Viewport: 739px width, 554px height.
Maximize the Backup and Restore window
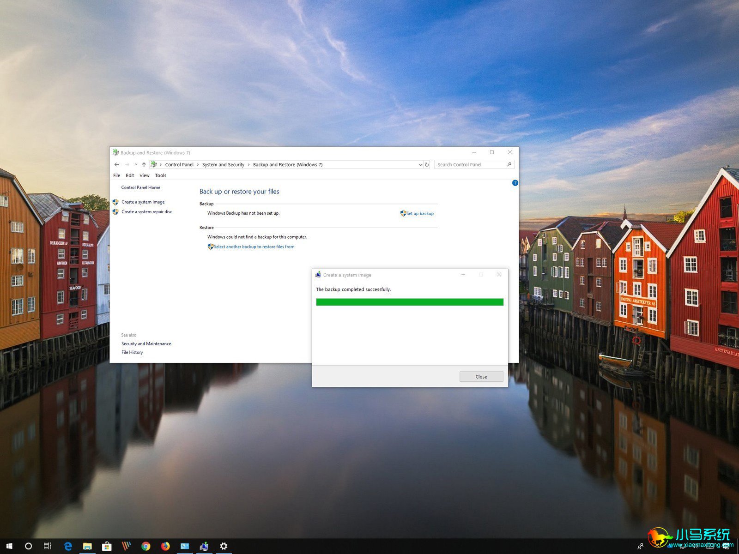coord(492,152)
